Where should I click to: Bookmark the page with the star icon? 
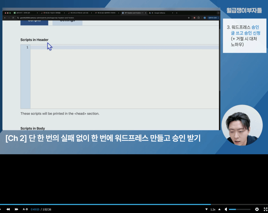(189, 18)
